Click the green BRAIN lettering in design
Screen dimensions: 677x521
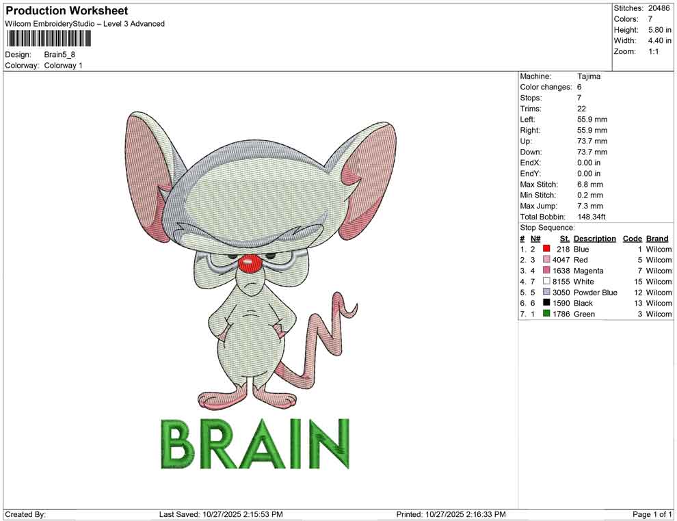[x=255, y=444]
